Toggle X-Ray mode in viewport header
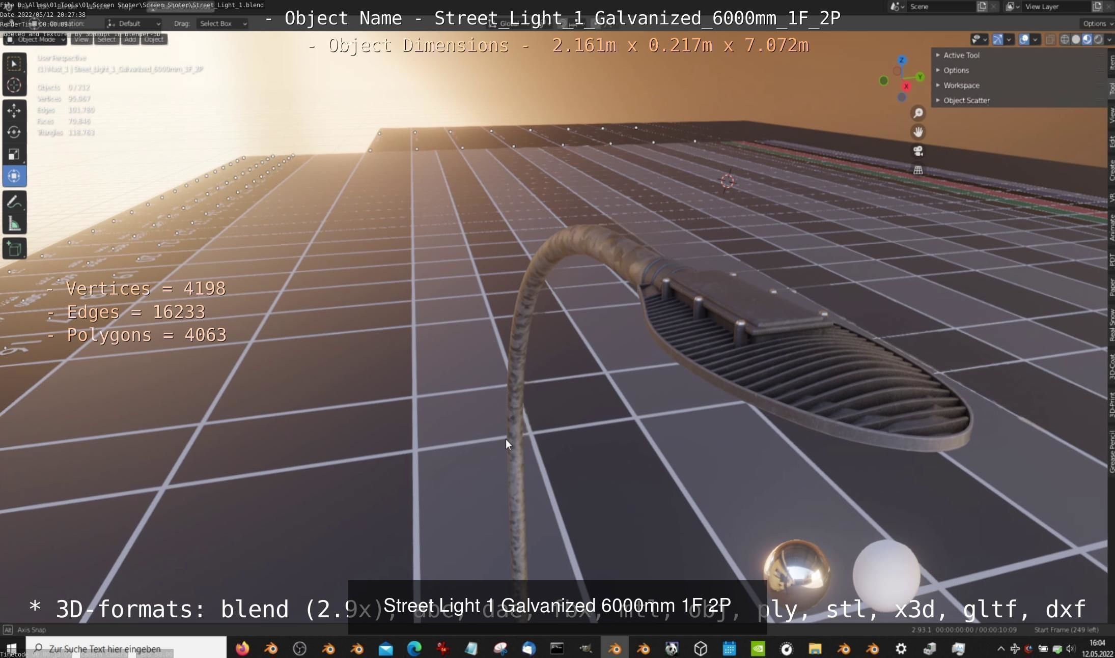This screenshot has width=1115, height=658. tap(1050, 39)
